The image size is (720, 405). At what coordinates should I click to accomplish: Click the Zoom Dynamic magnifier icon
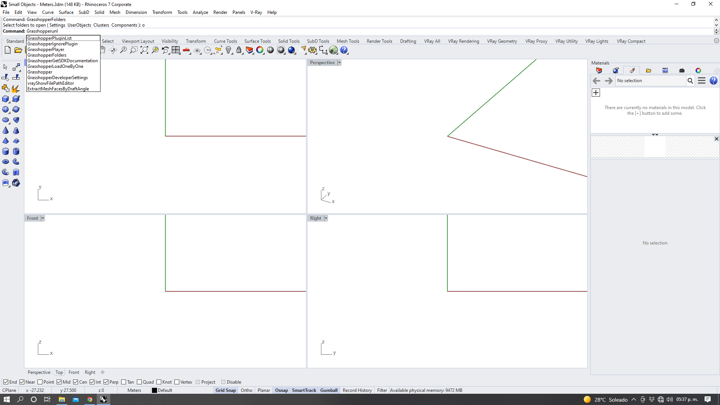pos(123,50)
